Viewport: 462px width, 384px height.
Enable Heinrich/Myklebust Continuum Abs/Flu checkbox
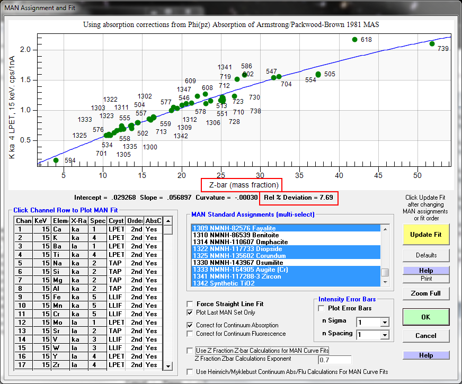click(190, 372)
